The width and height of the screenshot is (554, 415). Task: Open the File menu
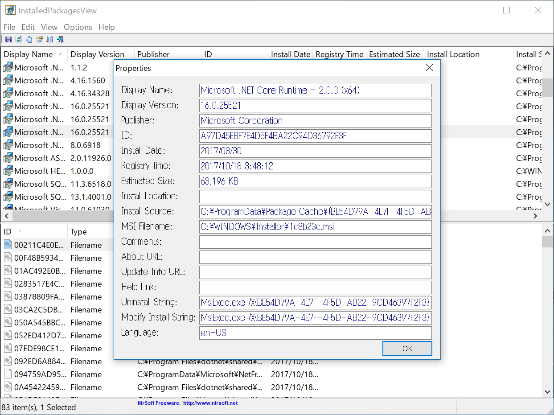(9, 27)
